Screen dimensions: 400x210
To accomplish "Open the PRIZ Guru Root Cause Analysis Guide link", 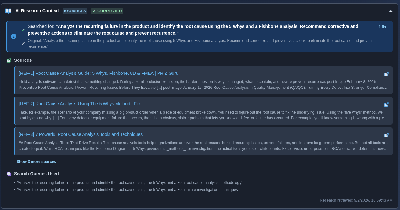I will (x=99, y=73).
